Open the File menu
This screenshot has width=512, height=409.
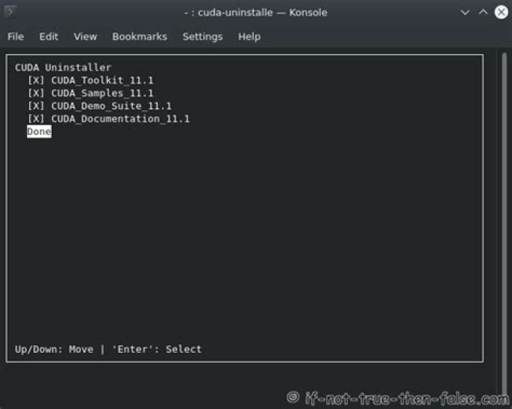[x=16, y=36]
